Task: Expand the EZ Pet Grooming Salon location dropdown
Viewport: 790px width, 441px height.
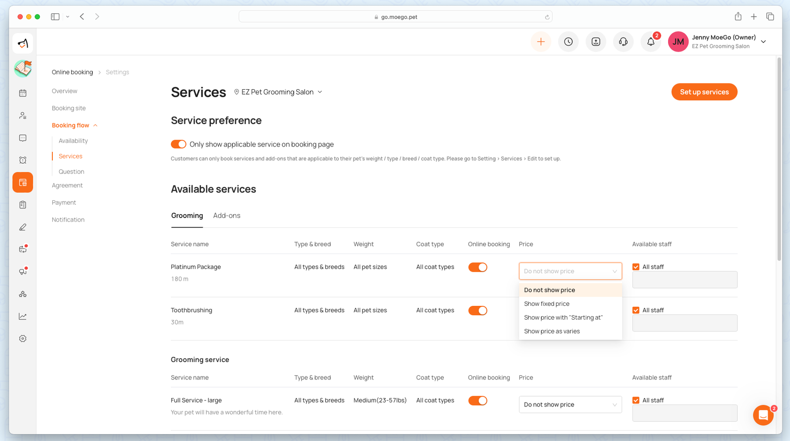Action: point(278,92)
